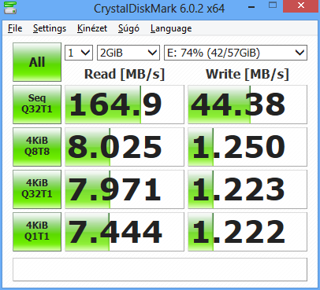Click the CrystalDiskMark 6.0.2 x64 title text

pos(159,9)
